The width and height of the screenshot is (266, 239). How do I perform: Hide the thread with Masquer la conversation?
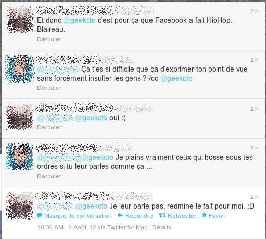[78, 216]
